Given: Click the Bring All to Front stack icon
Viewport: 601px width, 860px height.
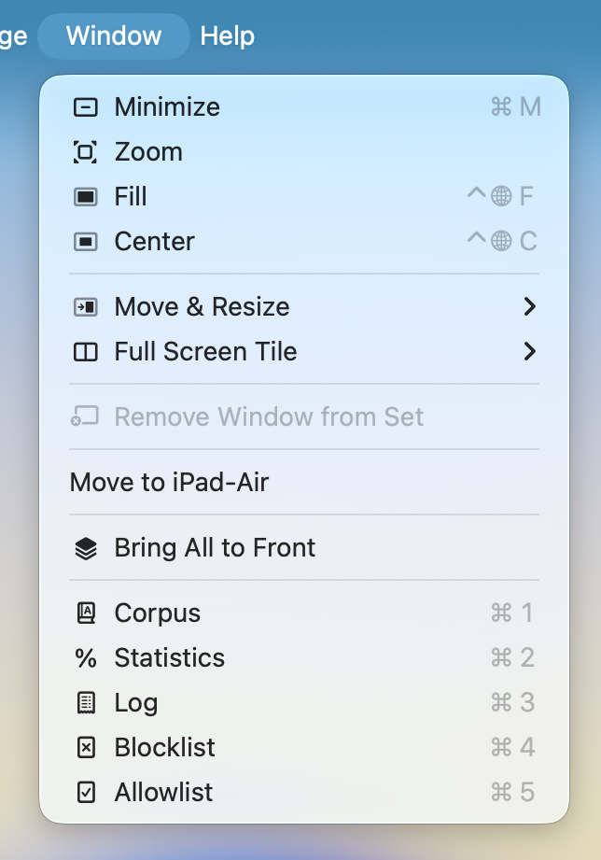Looking at the screenshot, I should pyautogui.click(x=85, y=548).
